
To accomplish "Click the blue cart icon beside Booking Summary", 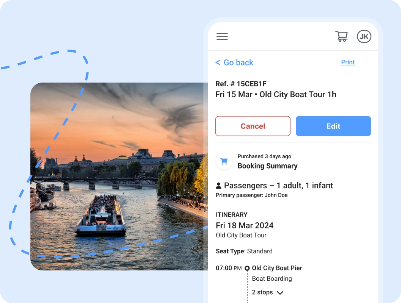I will point(224,161).
